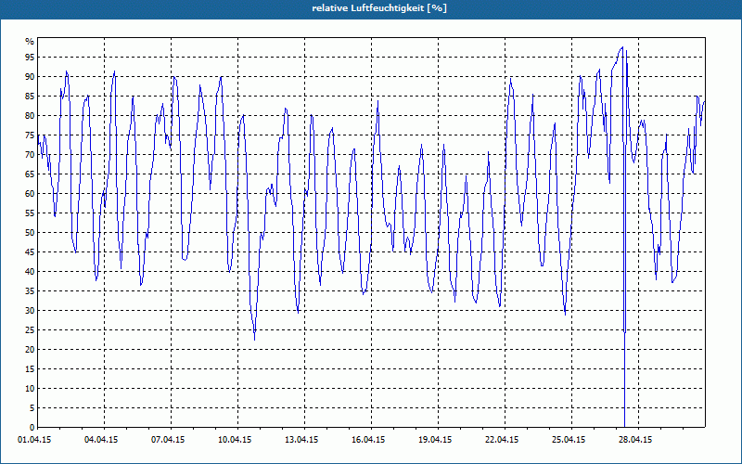Viewport: 742px width, 464px height.
Task: Click the x-axis date '22.04.15'
Action: pos(502,440)
